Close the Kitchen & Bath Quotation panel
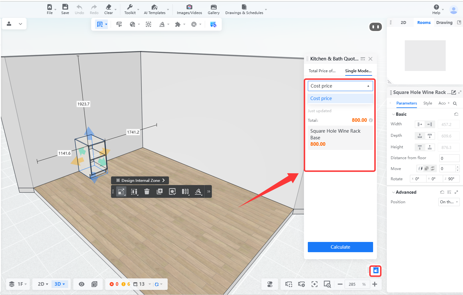This screenshot has height=295, width=463. [x=371, y=59]
